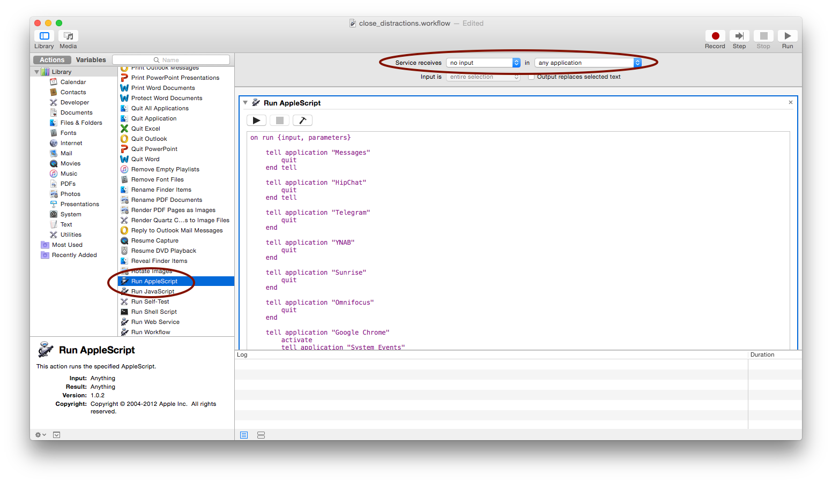832x483 pixels.
Task: Click the Record button in the toolbar
Action: pos(715,36)
